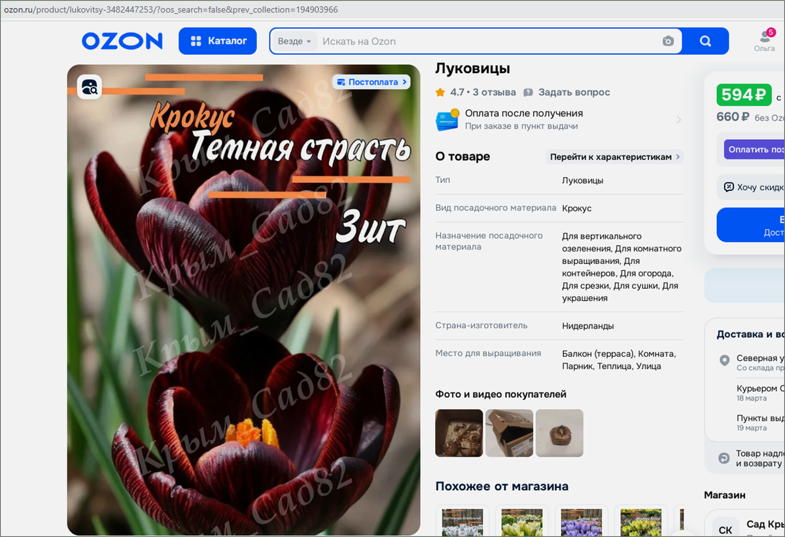Image resolution: width=785 pixels, height=537 pixels.
Task: Click the green 594 ₽ price badge
Action: tap(744, 95)
